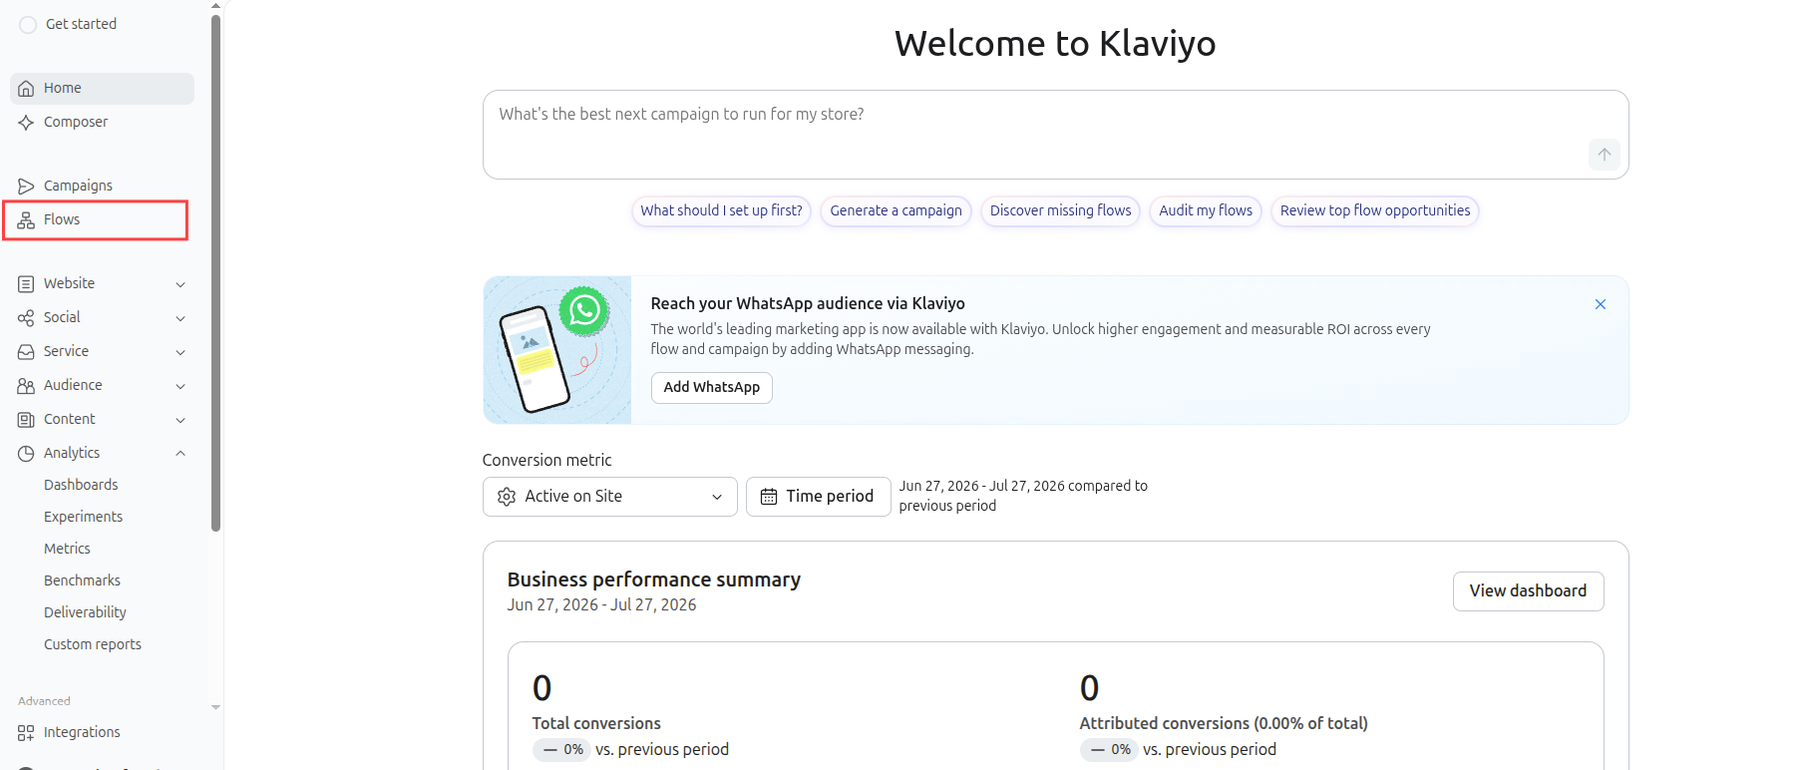Click the Flows diagram icon
The width and height of the screenshot is (1800, 770).
tap(26, 220)
